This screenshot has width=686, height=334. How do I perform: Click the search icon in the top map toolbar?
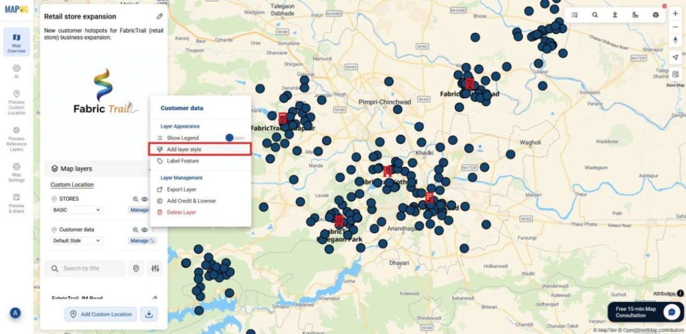(595, 15)
